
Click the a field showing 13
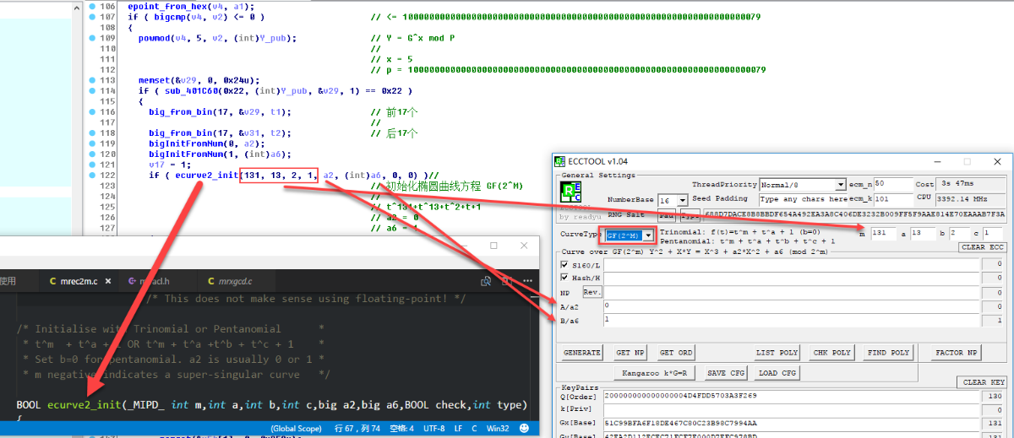pos(924,233)
